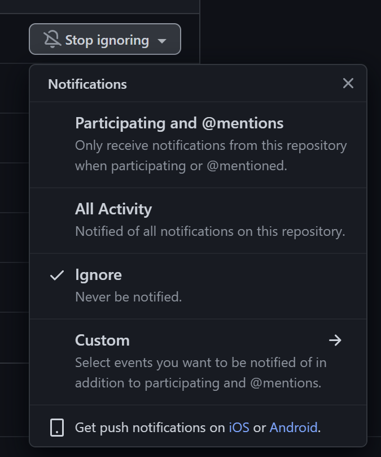This screenshot has height=457, width=381.
Task: Choose the All Activity notification option
Action: coord(198,221)
